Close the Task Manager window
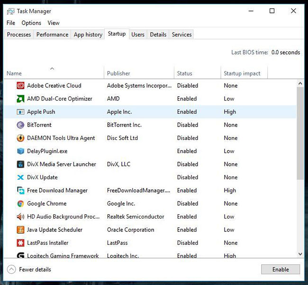Screen dimensions: 308x285 pyautogui.click(x=293, y=11)
